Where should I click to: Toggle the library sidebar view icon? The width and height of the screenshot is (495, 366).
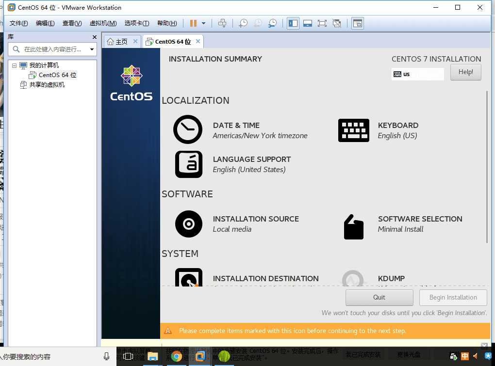pyautogui.click(x=293, y=23)
